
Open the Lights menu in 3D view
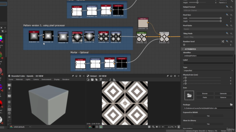(28, 80)
